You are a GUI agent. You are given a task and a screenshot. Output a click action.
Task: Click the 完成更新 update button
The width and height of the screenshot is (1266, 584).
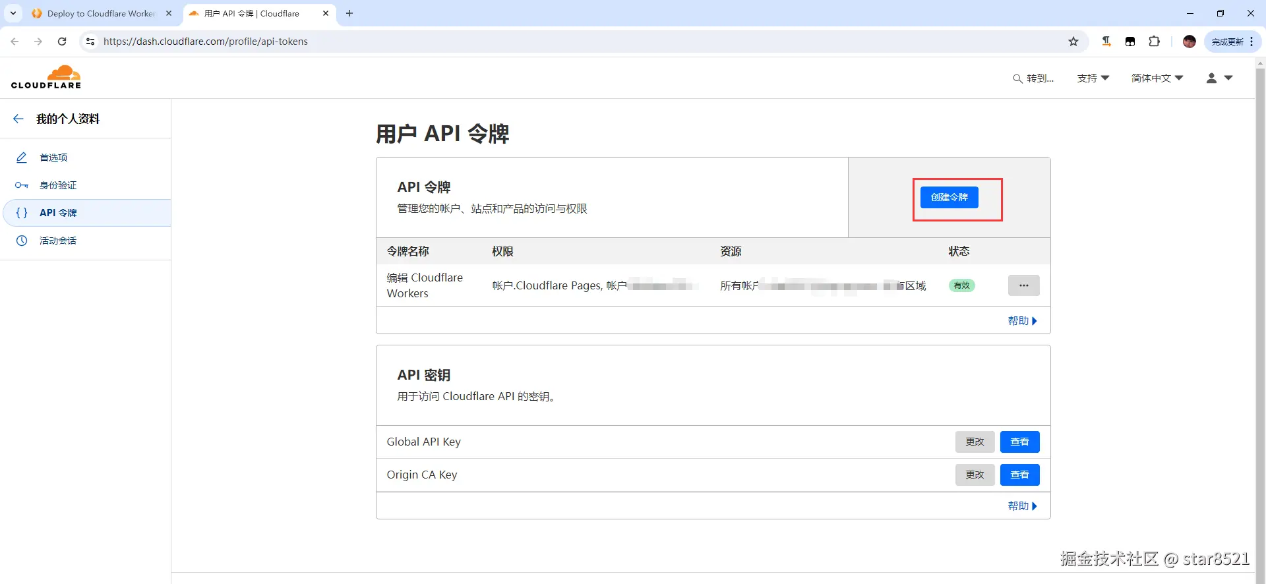[x=1227, y=42]
